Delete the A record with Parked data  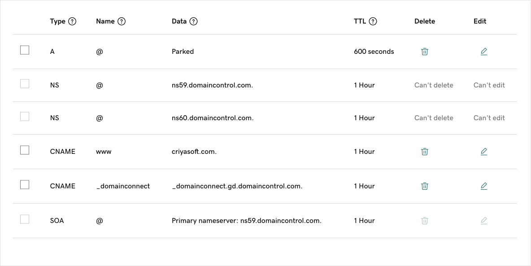[425, 52]
